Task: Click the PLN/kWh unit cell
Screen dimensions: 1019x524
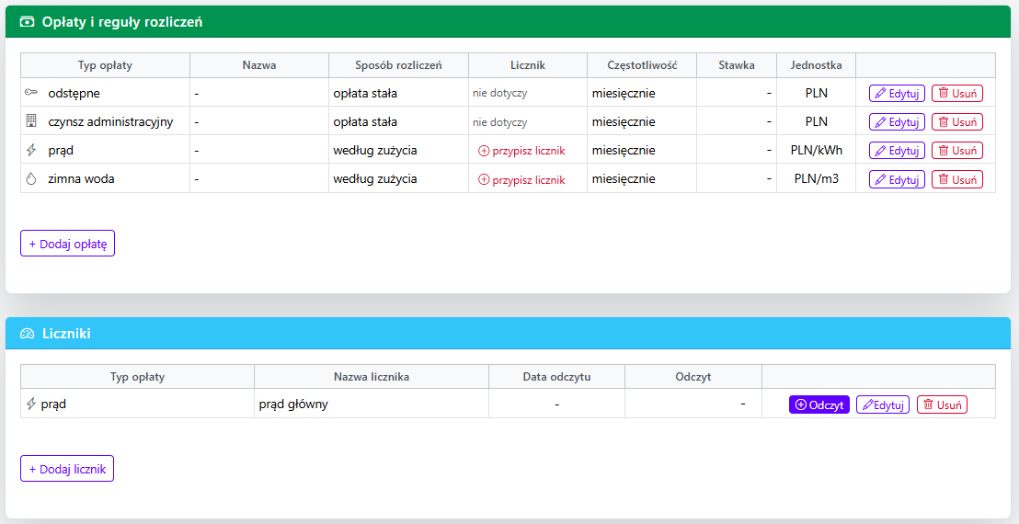Action: (817, 150)
